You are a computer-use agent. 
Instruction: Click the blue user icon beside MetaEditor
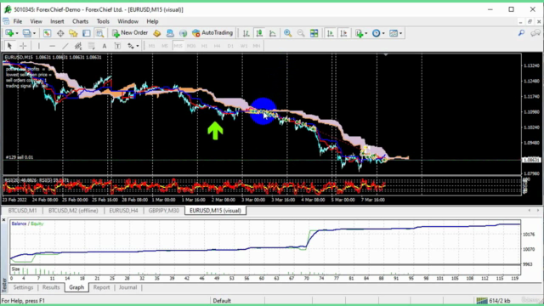click(170, 33)
